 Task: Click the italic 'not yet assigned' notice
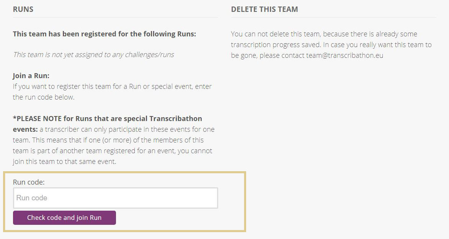pos(93,55)
